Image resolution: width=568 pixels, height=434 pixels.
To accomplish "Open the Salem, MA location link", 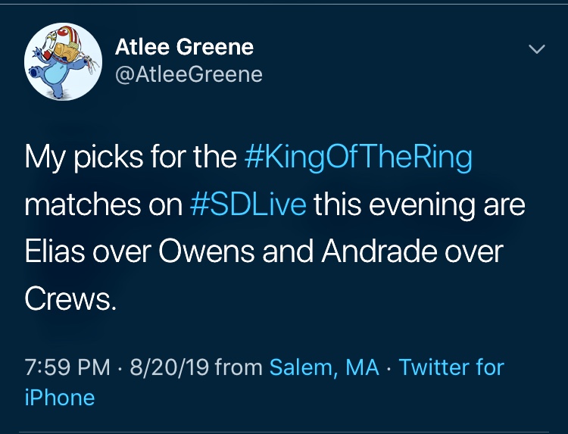I will tap(325, 367).
